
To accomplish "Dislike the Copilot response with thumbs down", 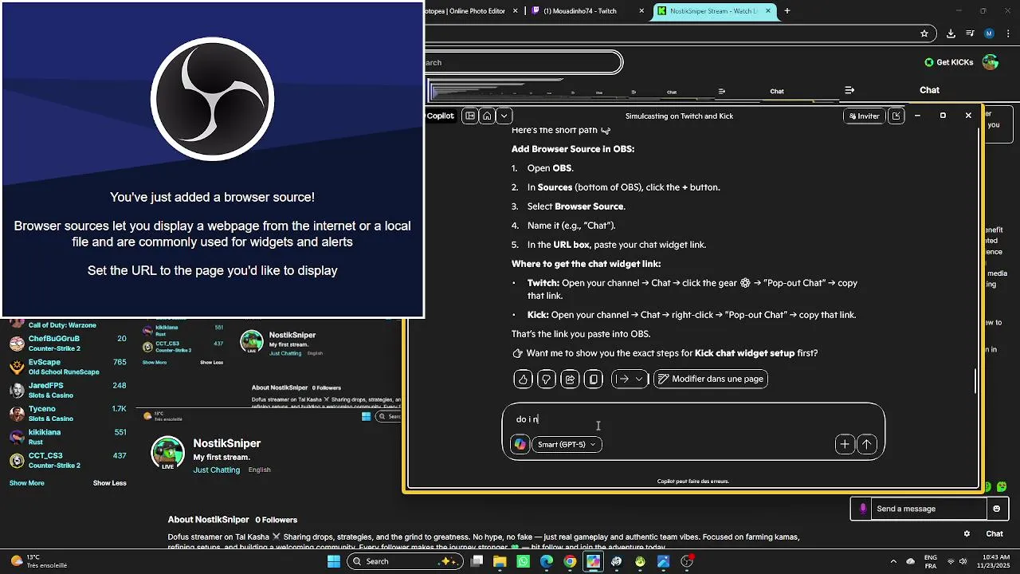I will [x=547, y=379].
